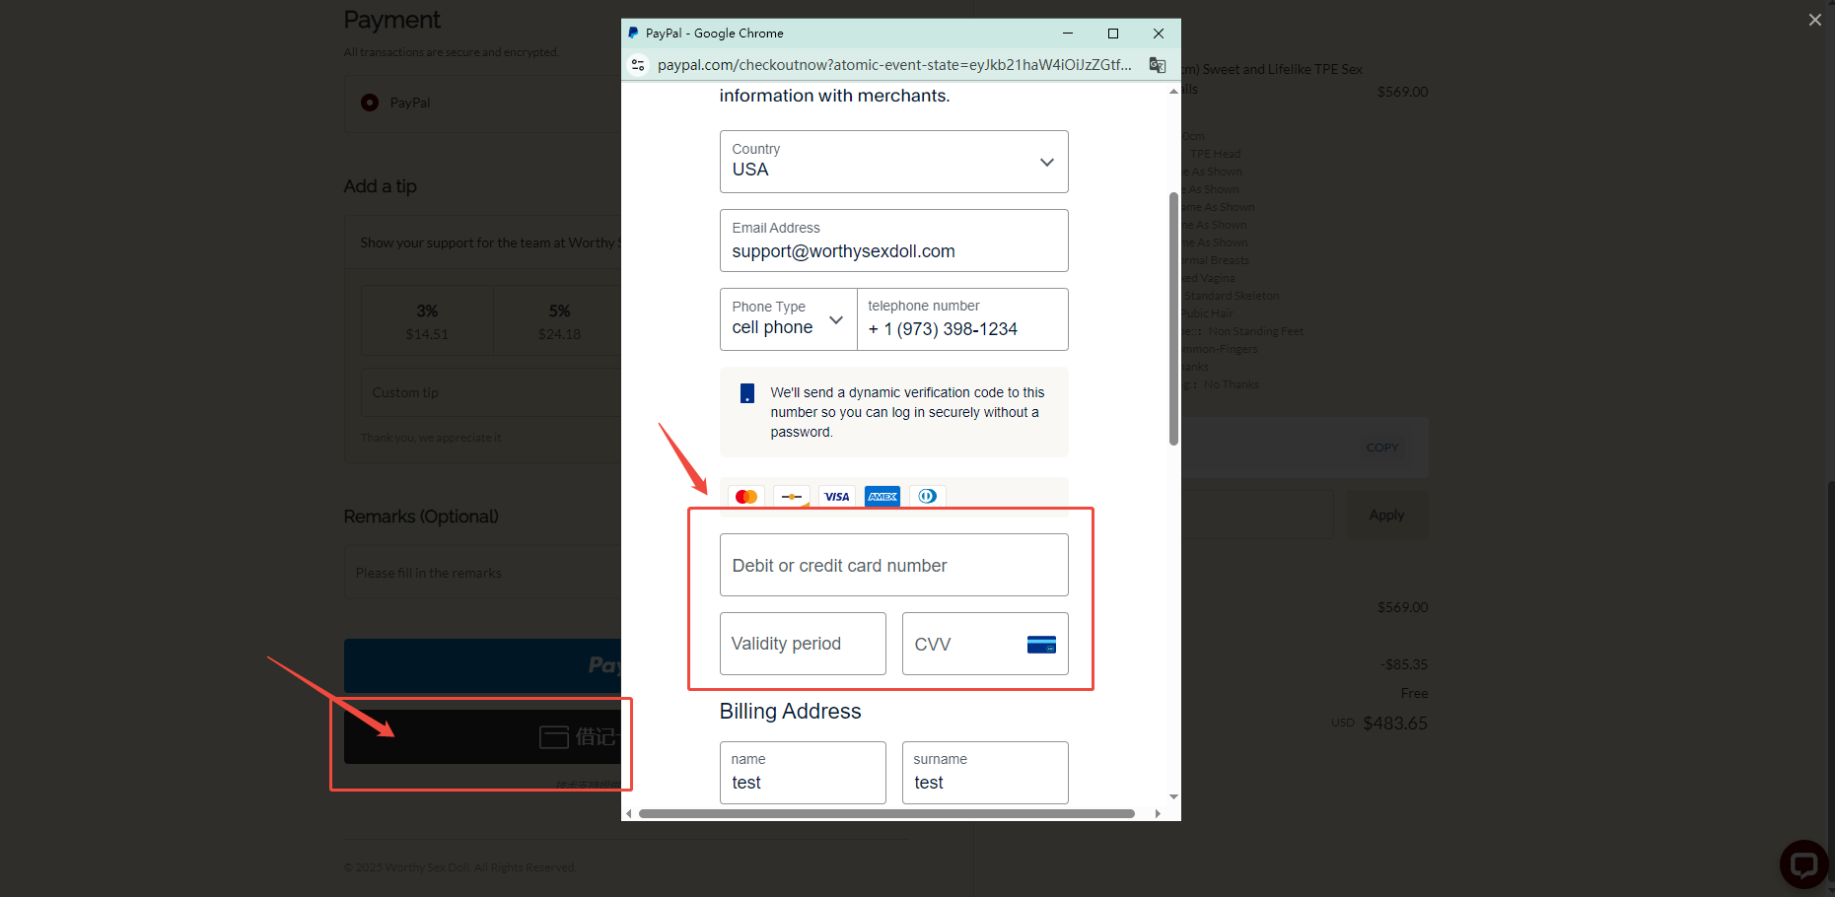1835x897 pixels.
Task: Click the popup's horizontal scrollbar
Action: tap(885, 813)
